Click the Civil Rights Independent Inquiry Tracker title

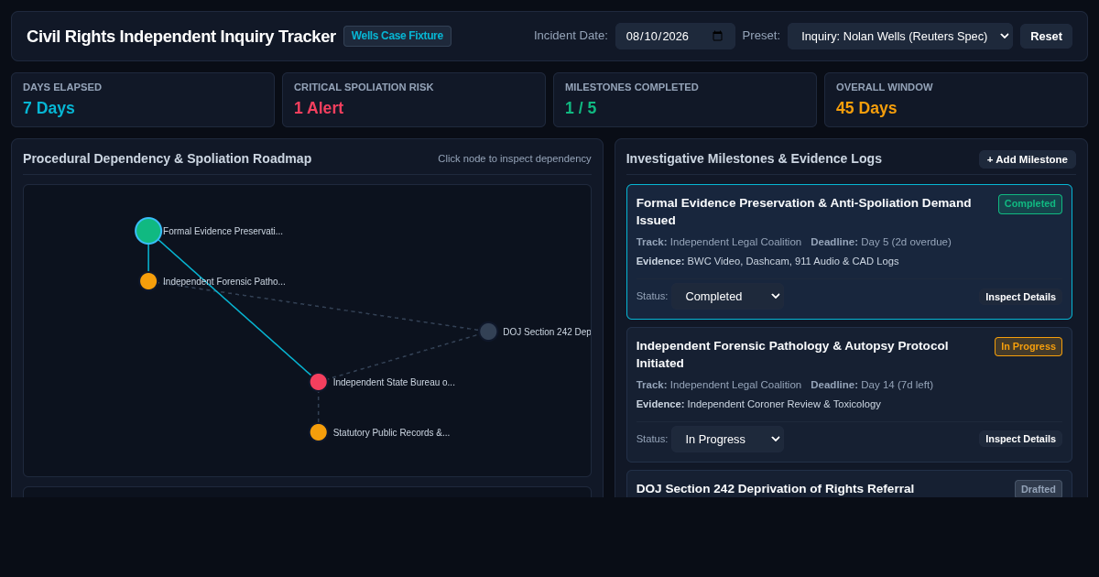pyautogui.click(x=181, y=37)
